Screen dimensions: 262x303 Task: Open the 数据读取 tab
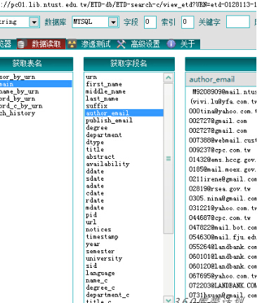coord(41,44)
